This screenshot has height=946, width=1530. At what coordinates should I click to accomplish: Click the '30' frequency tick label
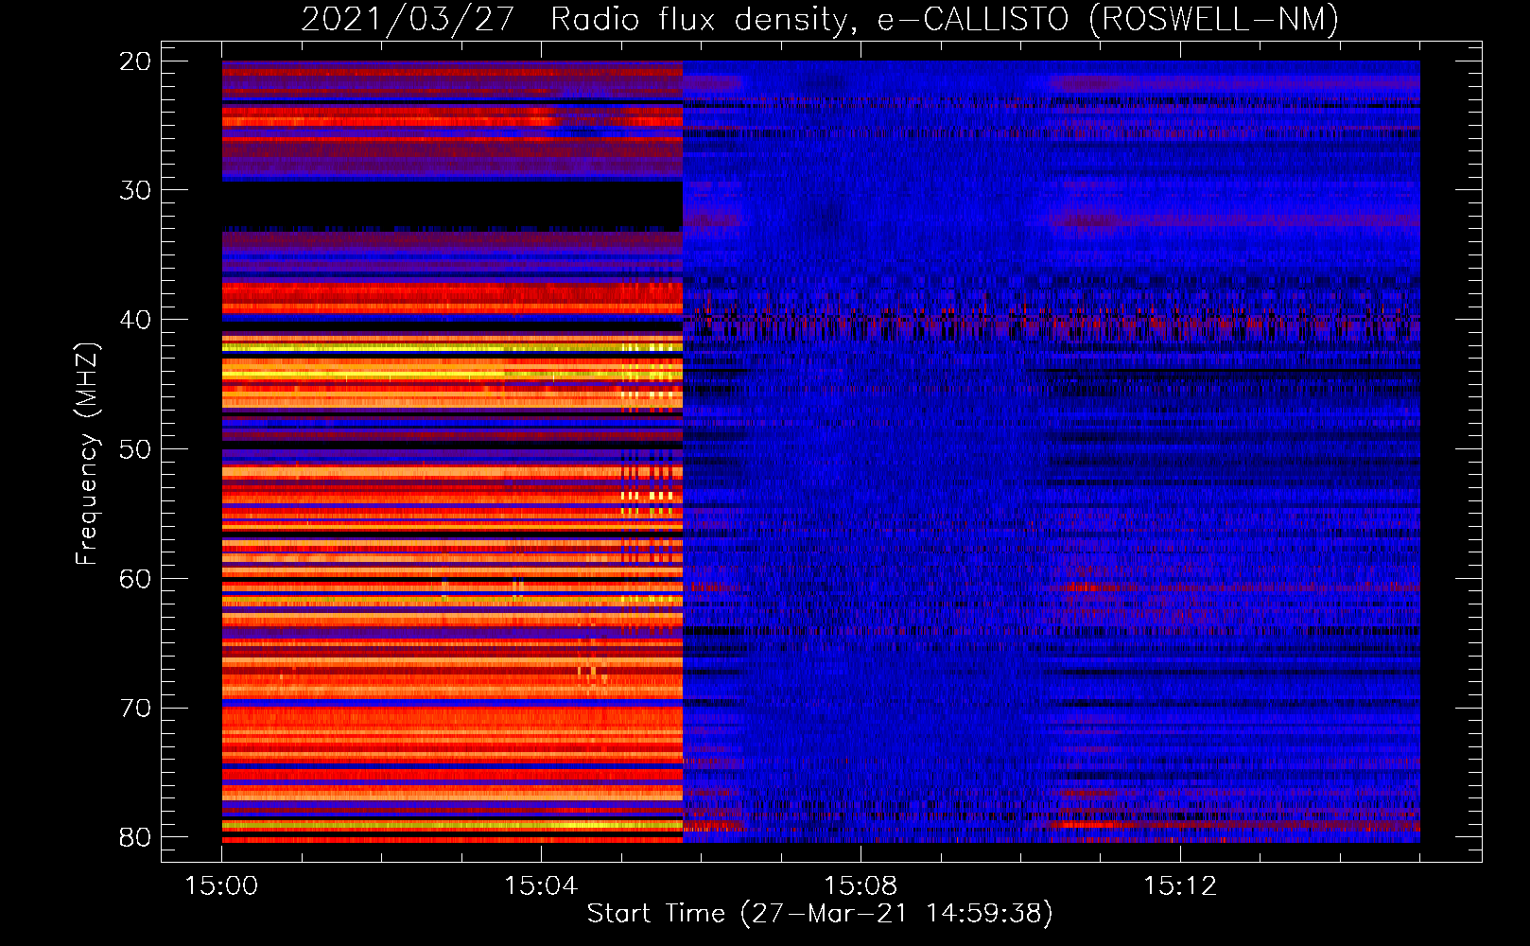click(136, 190)
